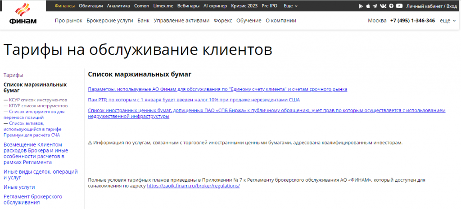461x209 pixels.
Task: Open Управление активами menu
Action: point(181,21)
